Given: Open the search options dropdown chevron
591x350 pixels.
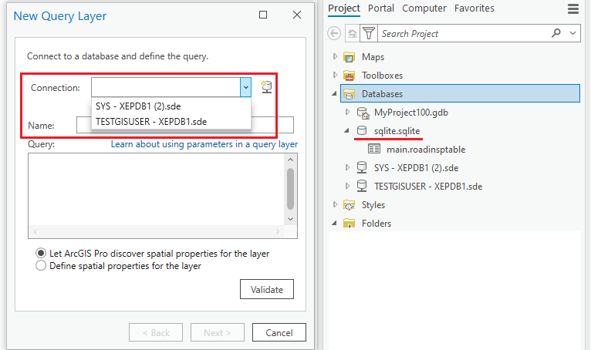Looking at the screenshot, I should click(573, 33).
